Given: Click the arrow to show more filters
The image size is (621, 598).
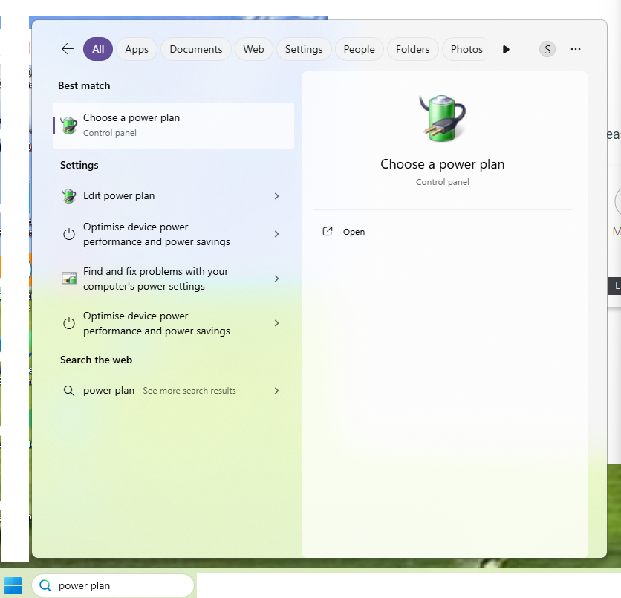Looking at the screenshot, I should [x=506, y=49].
